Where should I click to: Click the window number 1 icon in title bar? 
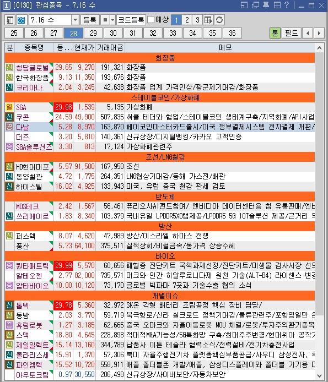pos(7,6)
